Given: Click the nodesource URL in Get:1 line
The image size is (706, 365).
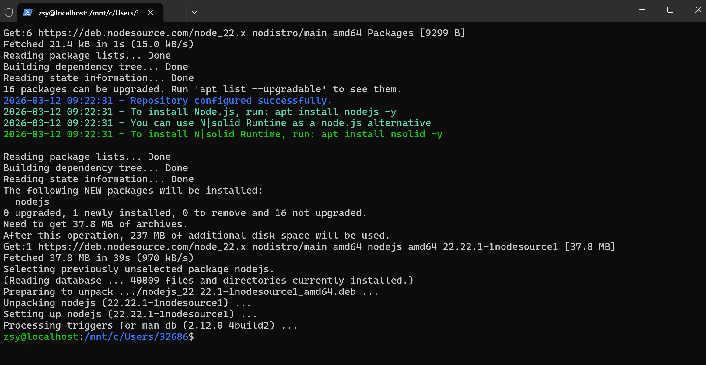Looking at the screenshot, I should (x=142, y=246).
